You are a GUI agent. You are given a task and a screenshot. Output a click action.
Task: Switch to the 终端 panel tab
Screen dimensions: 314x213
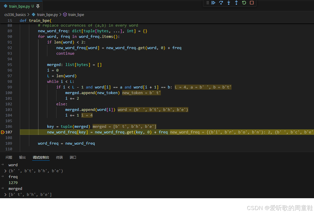(59, 157)
